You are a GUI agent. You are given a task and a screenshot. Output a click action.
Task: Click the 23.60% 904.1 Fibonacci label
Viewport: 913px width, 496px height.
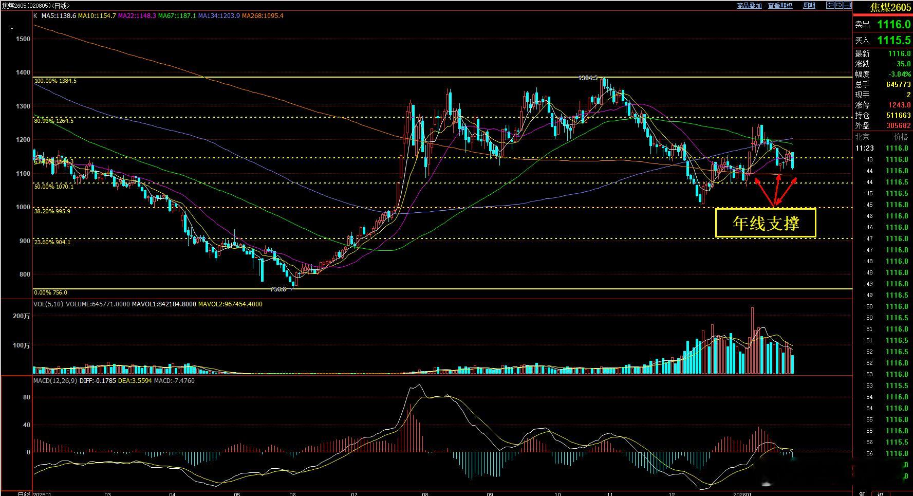pyautogui.click(x=52, y=242)
